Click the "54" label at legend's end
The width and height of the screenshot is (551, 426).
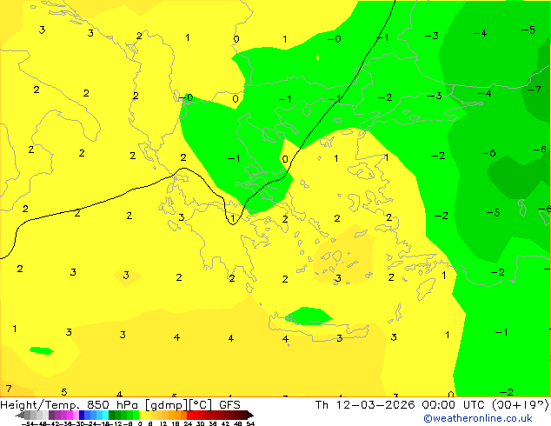[250, 423]
